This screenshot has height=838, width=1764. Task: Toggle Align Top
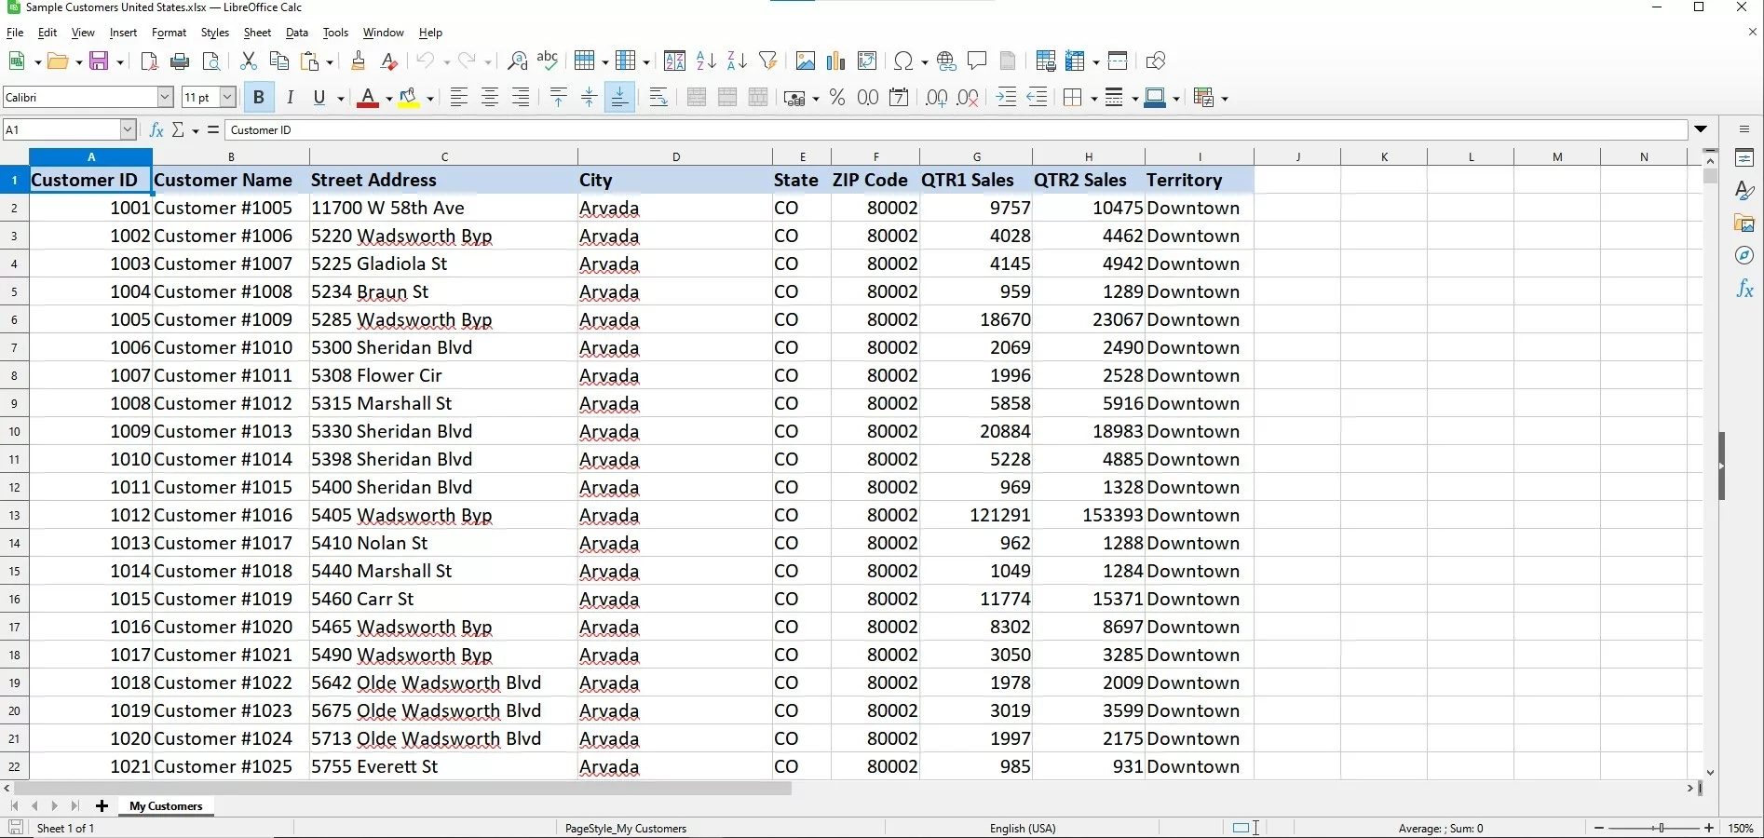558,98
